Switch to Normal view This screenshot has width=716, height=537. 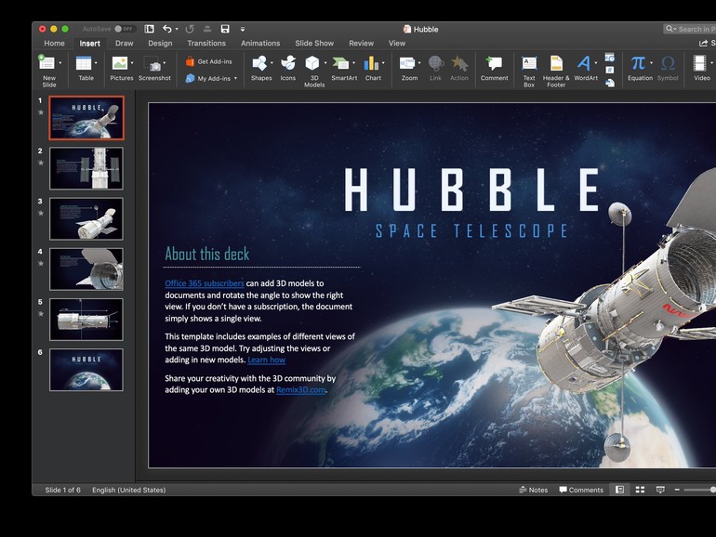pyautogui.click(x=619, y=490)
